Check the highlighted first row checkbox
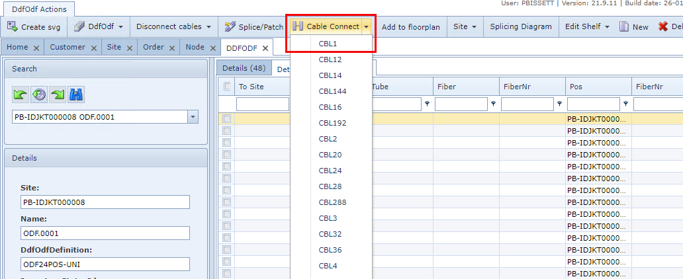The width and height of the screenshot is (683, 279). click(227, 119)
